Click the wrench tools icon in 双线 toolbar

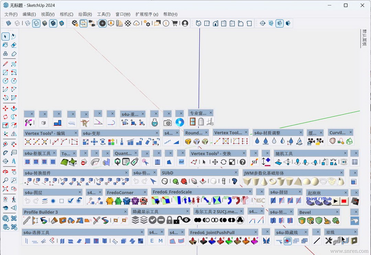[328, 241]
